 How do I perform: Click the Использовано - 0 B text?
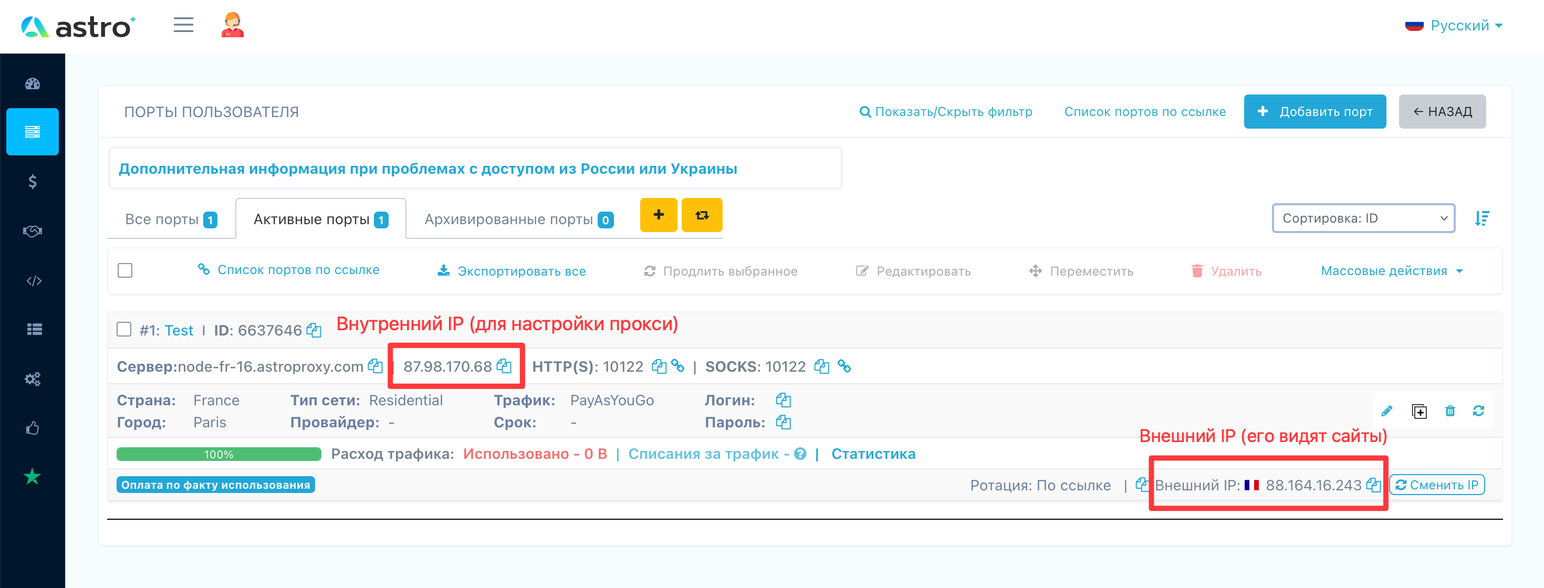tap(535, 454)
